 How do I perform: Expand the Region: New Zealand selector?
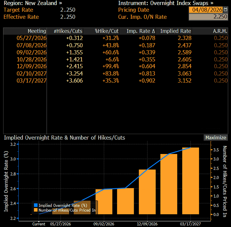(33, 3)
